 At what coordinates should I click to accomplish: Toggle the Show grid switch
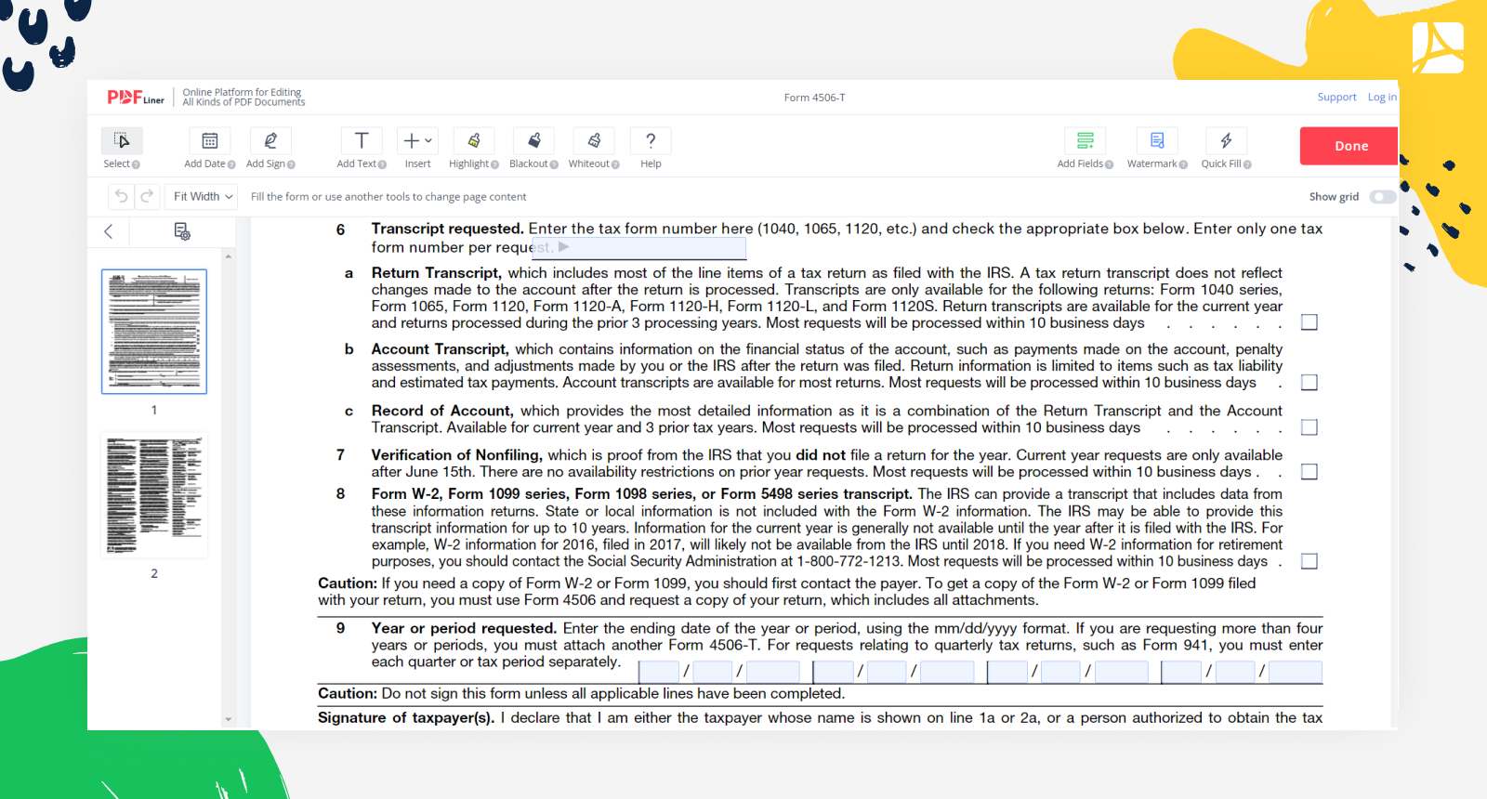click(1382, 197)
